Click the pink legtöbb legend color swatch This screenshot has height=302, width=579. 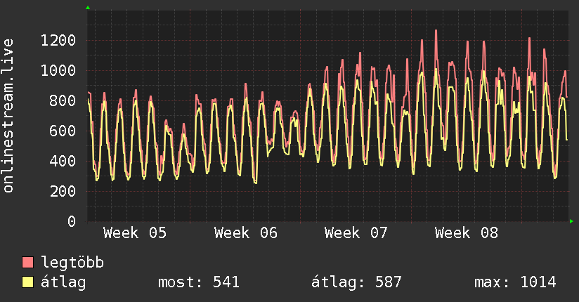(27, 263)
